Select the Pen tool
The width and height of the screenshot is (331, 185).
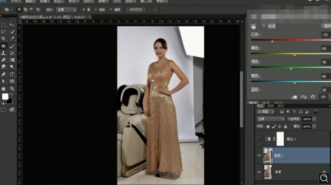[3, 74]
